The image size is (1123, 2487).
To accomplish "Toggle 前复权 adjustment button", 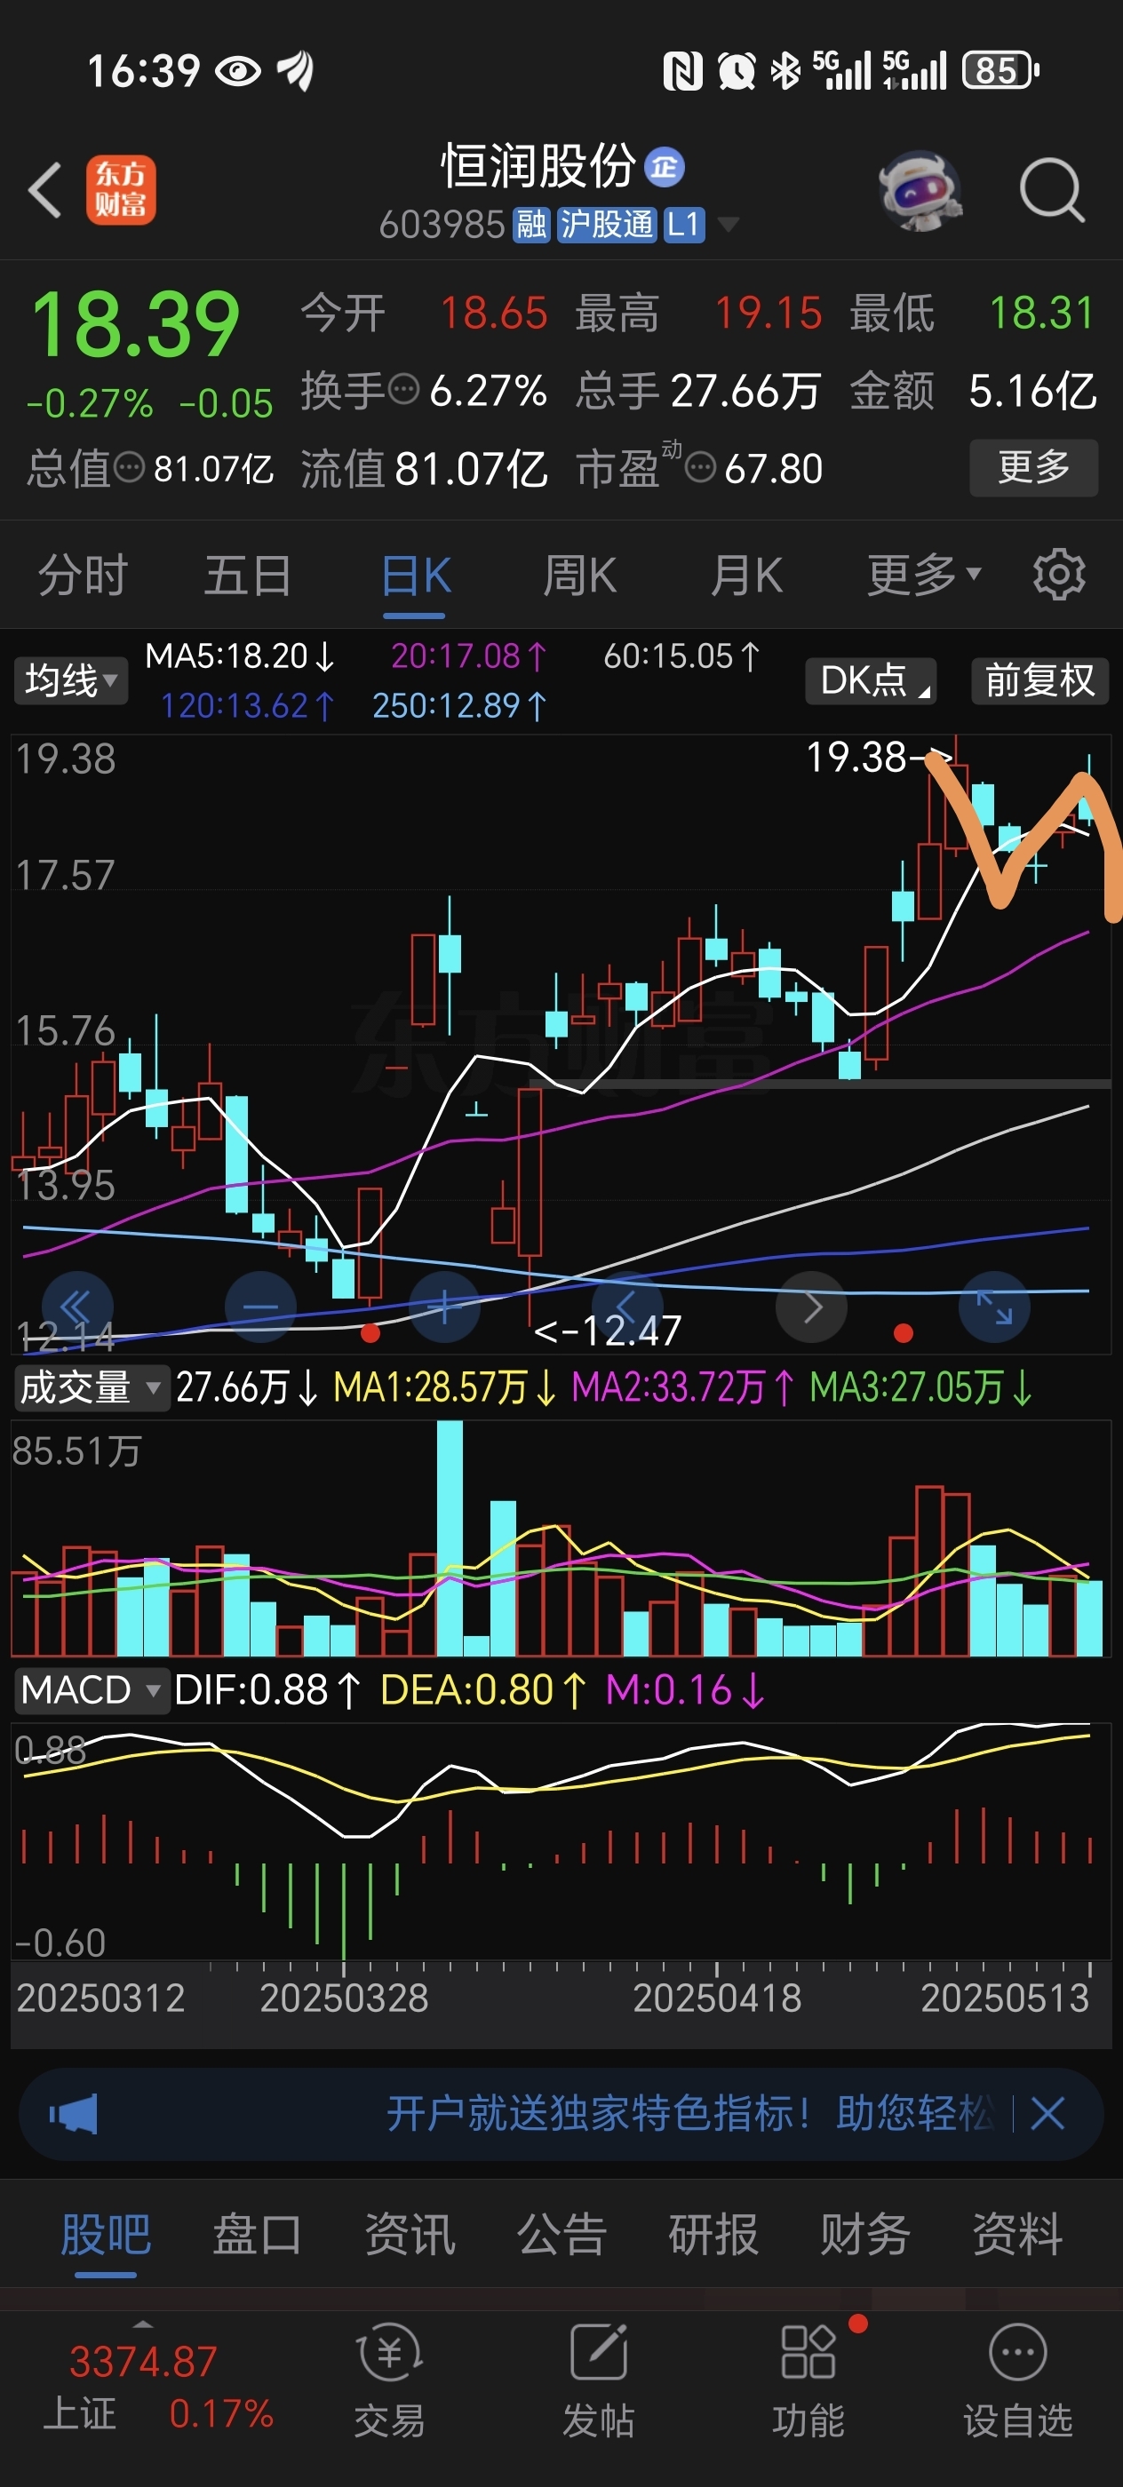I will [x=1040, y=680].
